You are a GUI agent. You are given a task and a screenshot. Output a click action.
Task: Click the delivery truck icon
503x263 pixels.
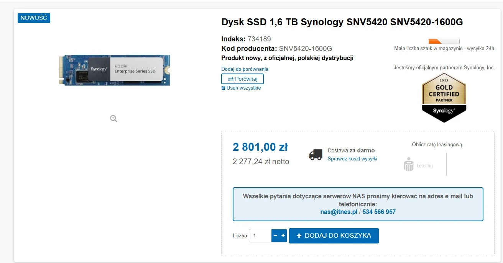coord(316,155)
